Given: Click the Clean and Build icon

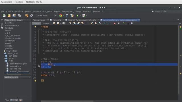Looking at the screenshot, I should (x=72, y=16).
